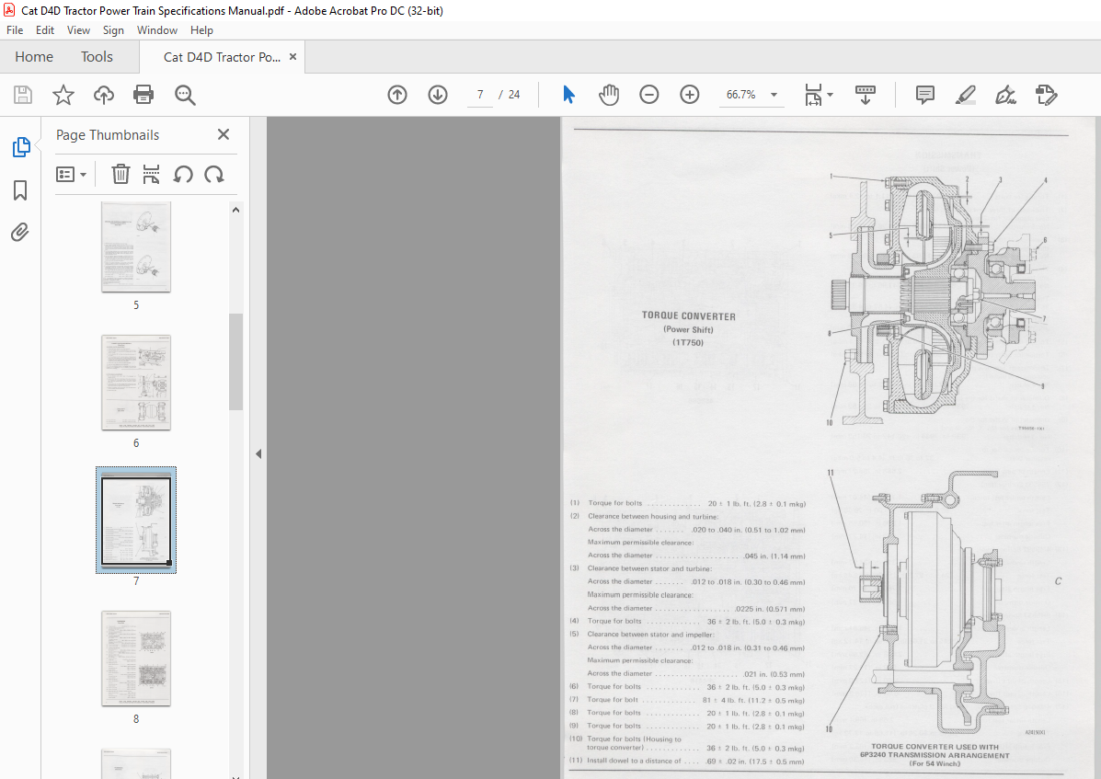Click the Page Thumbnails panel title
The image size is (1101, 779).
pos(108,135)
